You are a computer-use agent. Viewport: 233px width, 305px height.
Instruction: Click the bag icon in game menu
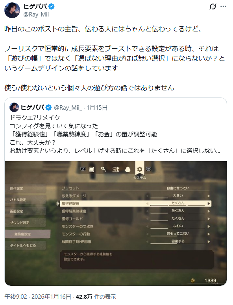click(x=128, y=169)
